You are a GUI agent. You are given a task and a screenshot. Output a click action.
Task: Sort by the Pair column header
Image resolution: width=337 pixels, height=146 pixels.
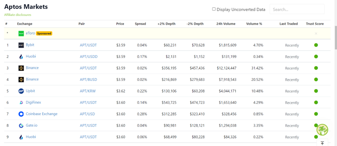[82, 24]
